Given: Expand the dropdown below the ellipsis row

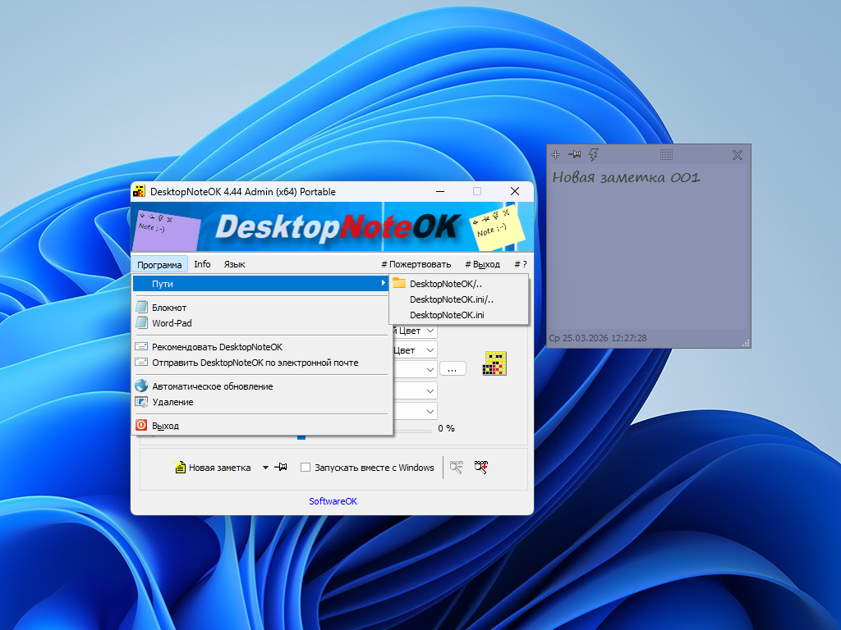Looking at the screenshot, I should (x=430, y=390).
